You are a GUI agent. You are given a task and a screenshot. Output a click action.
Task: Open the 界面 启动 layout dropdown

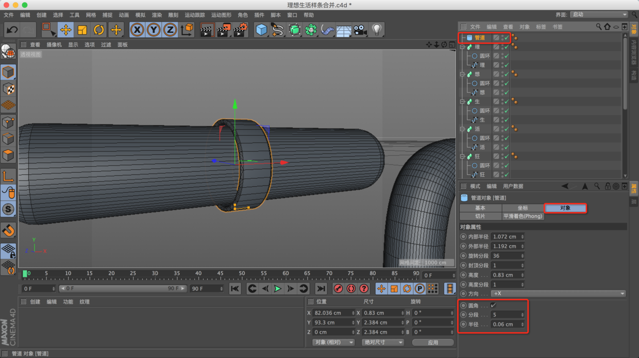pos(599,15)
